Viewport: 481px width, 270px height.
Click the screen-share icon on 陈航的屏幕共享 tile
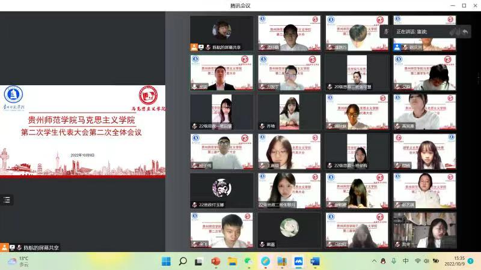click(201, 47)
